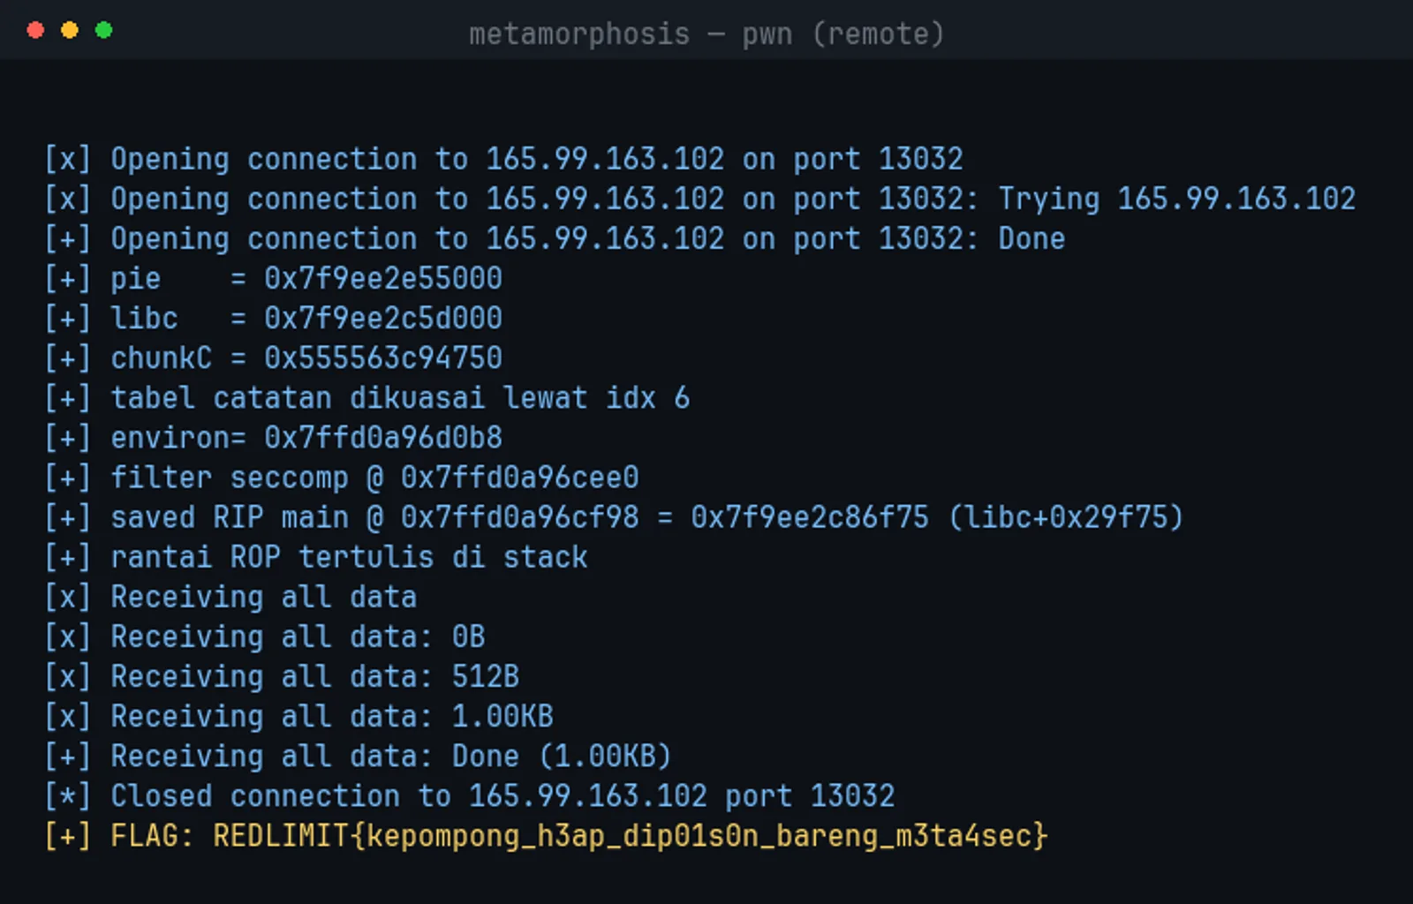
Task: Click line 'tabel catatan dikuasai lewat idx 6'
Action: point(367,398)
